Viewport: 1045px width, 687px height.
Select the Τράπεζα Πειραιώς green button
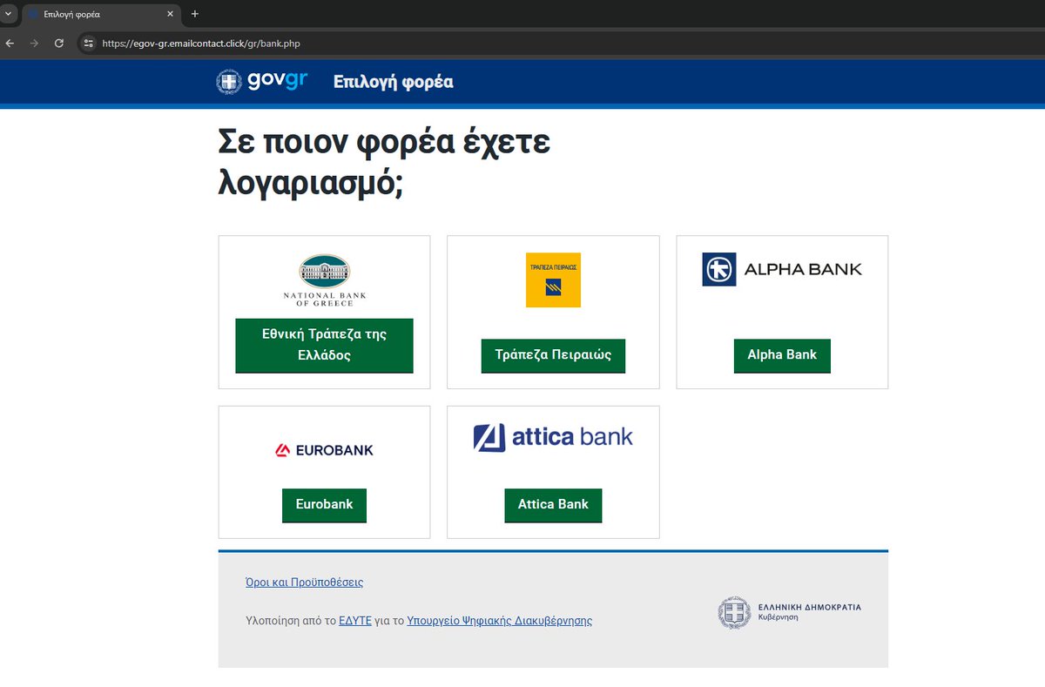[553, 355]
